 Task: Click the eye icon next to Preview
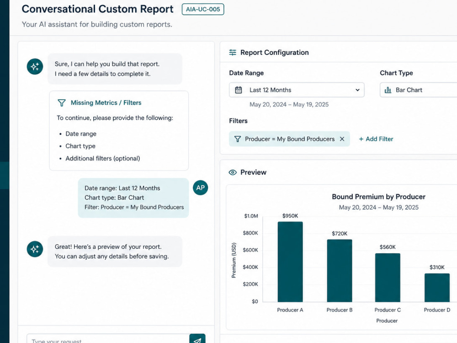click(233, 172)
